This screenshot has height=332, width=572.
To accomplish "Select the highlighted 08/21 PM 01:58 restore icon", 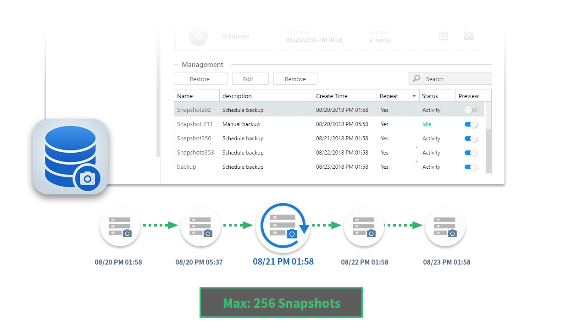I will click(x=283, y=227).
